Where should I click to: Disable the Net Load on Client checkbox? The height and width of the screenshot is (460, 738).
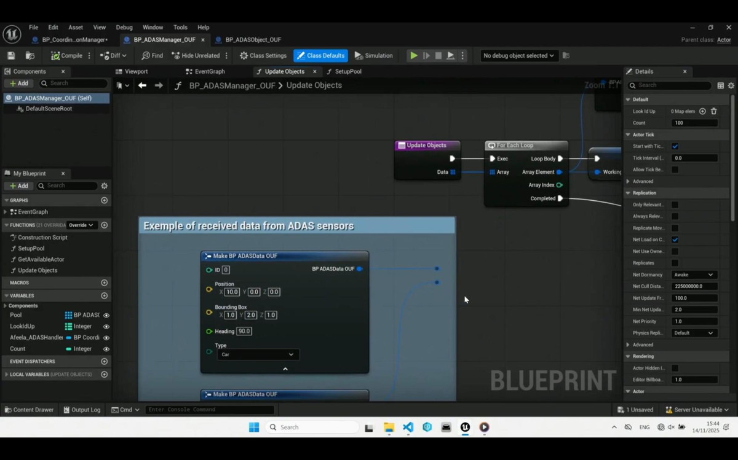click(x=675, y=240)
